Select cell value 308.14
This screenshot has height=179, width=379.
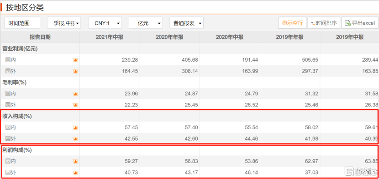(190, 71)
